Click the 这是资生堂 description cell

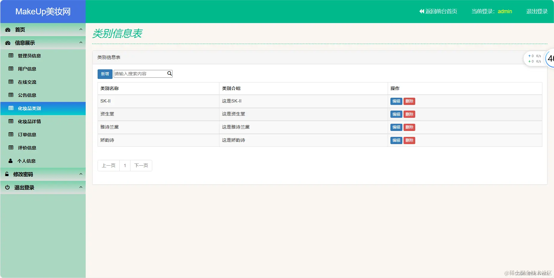click(304, 114)
